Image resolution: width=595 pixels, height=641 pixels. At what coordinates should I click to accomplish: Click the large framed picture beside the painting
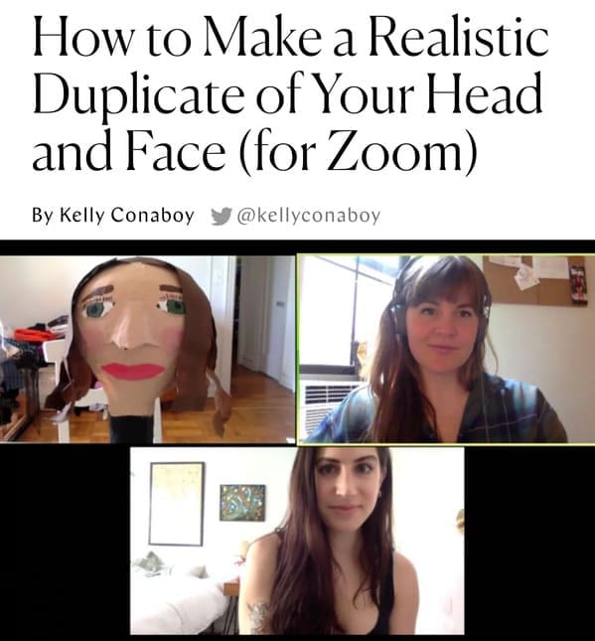click(176, 504)
